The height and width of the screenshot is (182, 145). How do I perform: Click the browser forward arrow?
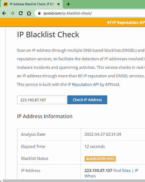pyautogui.click(x=12, y=13)
